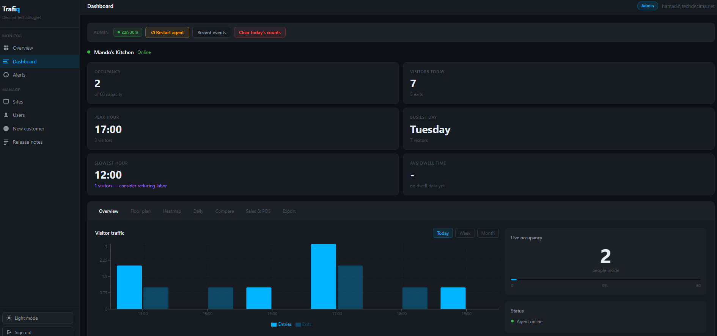Screen dimensions: 717x336
Task: Click the New customer circle icon
Action: tap(6, 129)
